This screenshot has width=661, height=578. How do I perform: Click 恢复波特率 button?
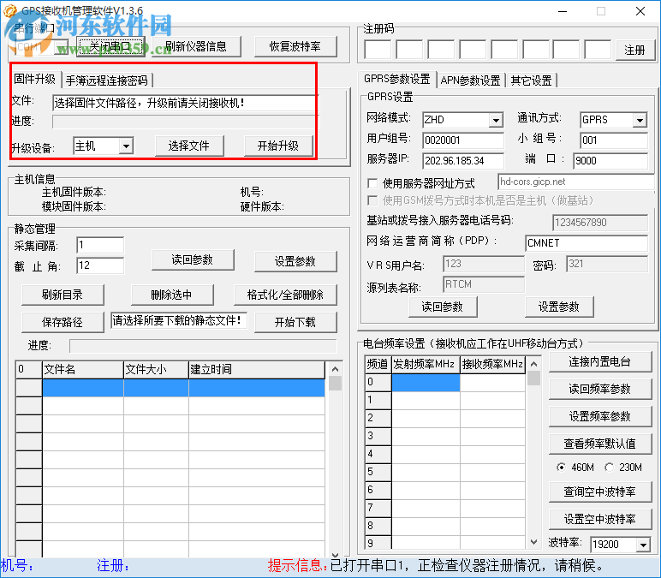click(295, 46)
